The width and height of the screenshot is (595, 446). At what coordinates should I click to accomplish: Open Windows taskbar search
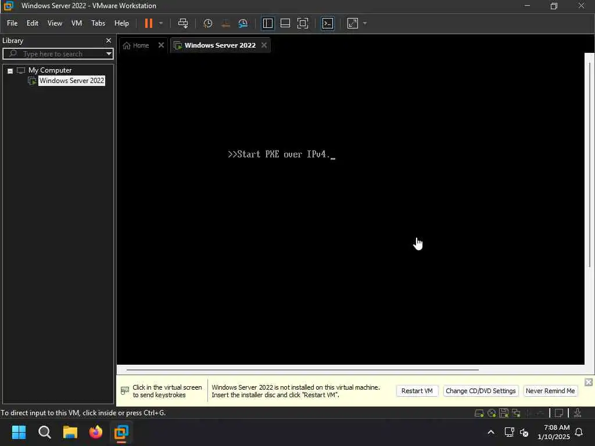coord(44,432)
